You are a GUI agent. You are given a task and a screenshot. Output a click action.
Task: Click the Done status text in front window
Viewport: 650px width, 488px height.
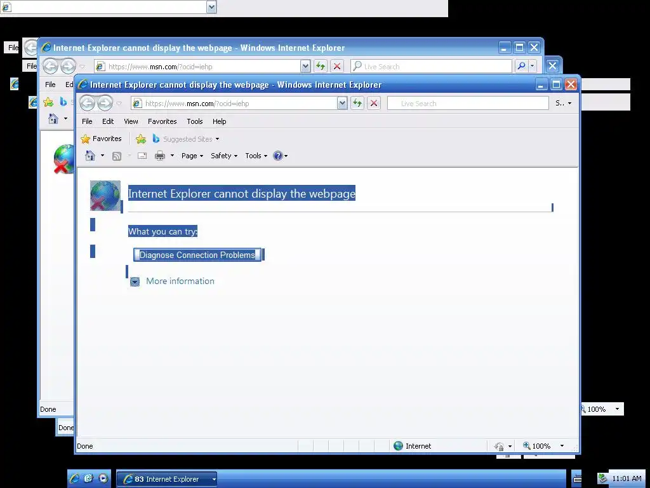(85, 446)
